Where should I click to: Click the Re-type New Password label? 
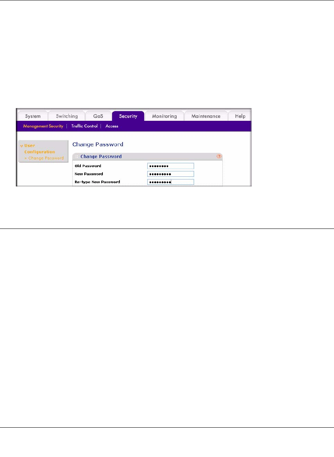tap(97, 182)
